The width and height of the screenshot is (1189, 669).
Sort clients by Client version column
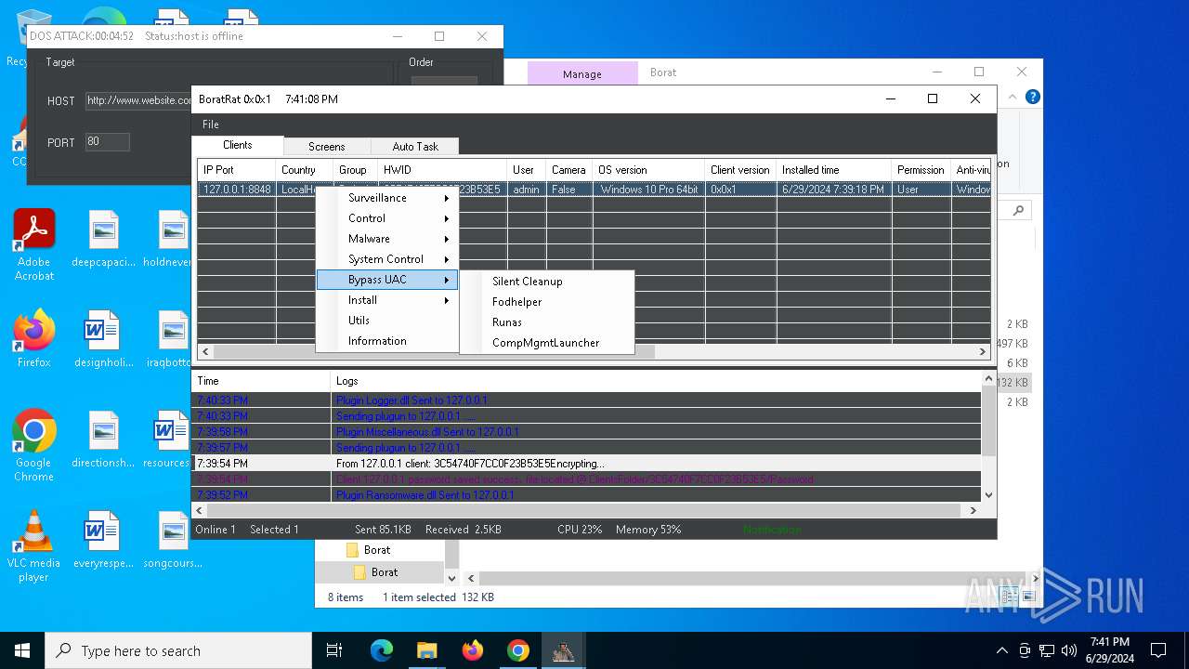[x=740, y=170]
